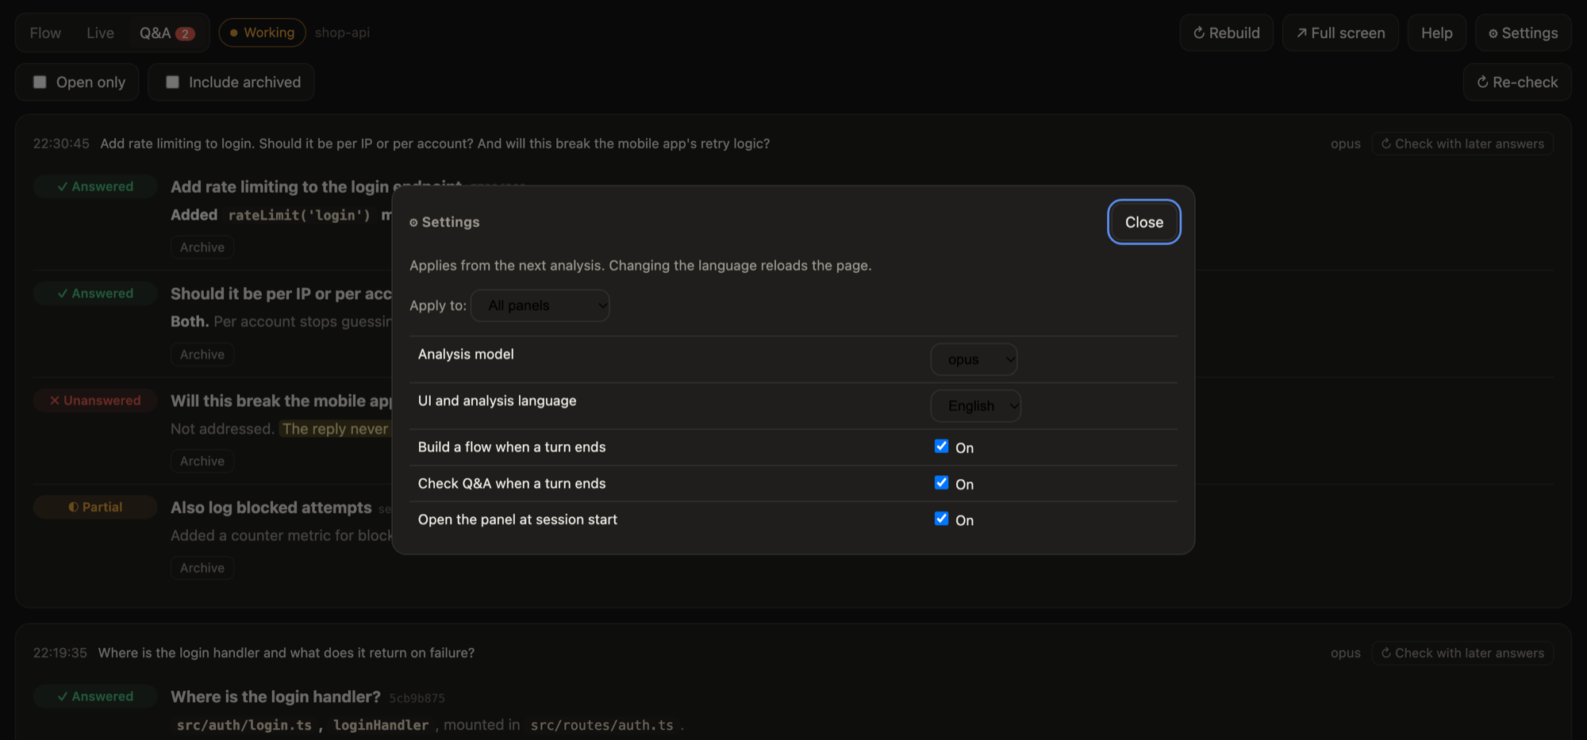Uncheck Open the panel at session start

941,519
